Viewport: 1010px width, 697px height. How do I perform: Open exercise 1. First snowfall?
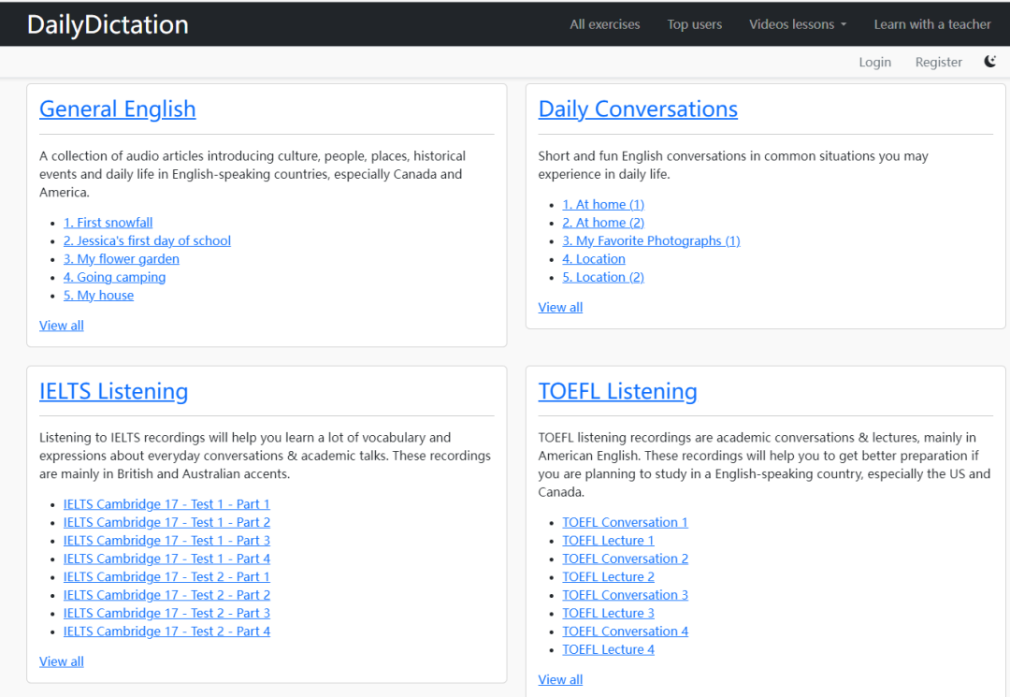(108, 223)
